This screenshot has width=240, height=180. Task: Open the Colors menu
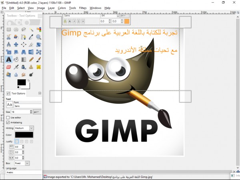pyautogui.click(x=62, y=8)
